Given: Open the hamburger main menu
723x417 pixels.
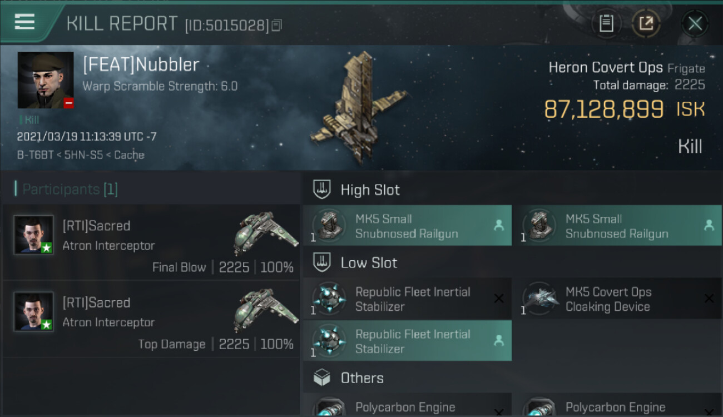Looking at the screenshot, I should (x=25, y=22).
